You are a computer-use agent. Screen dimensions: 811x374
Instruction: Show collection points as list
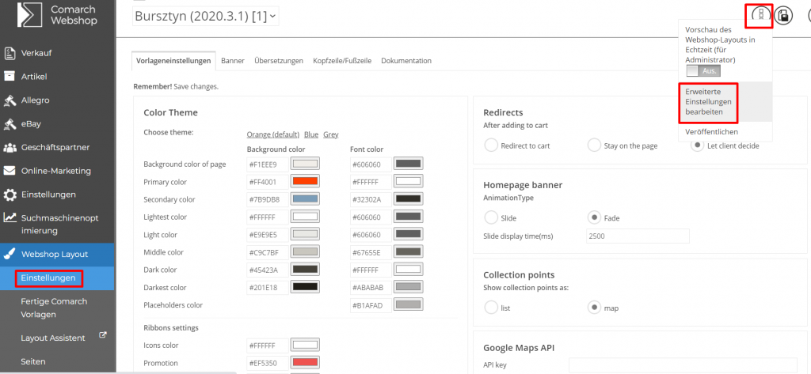pos(491,308)
